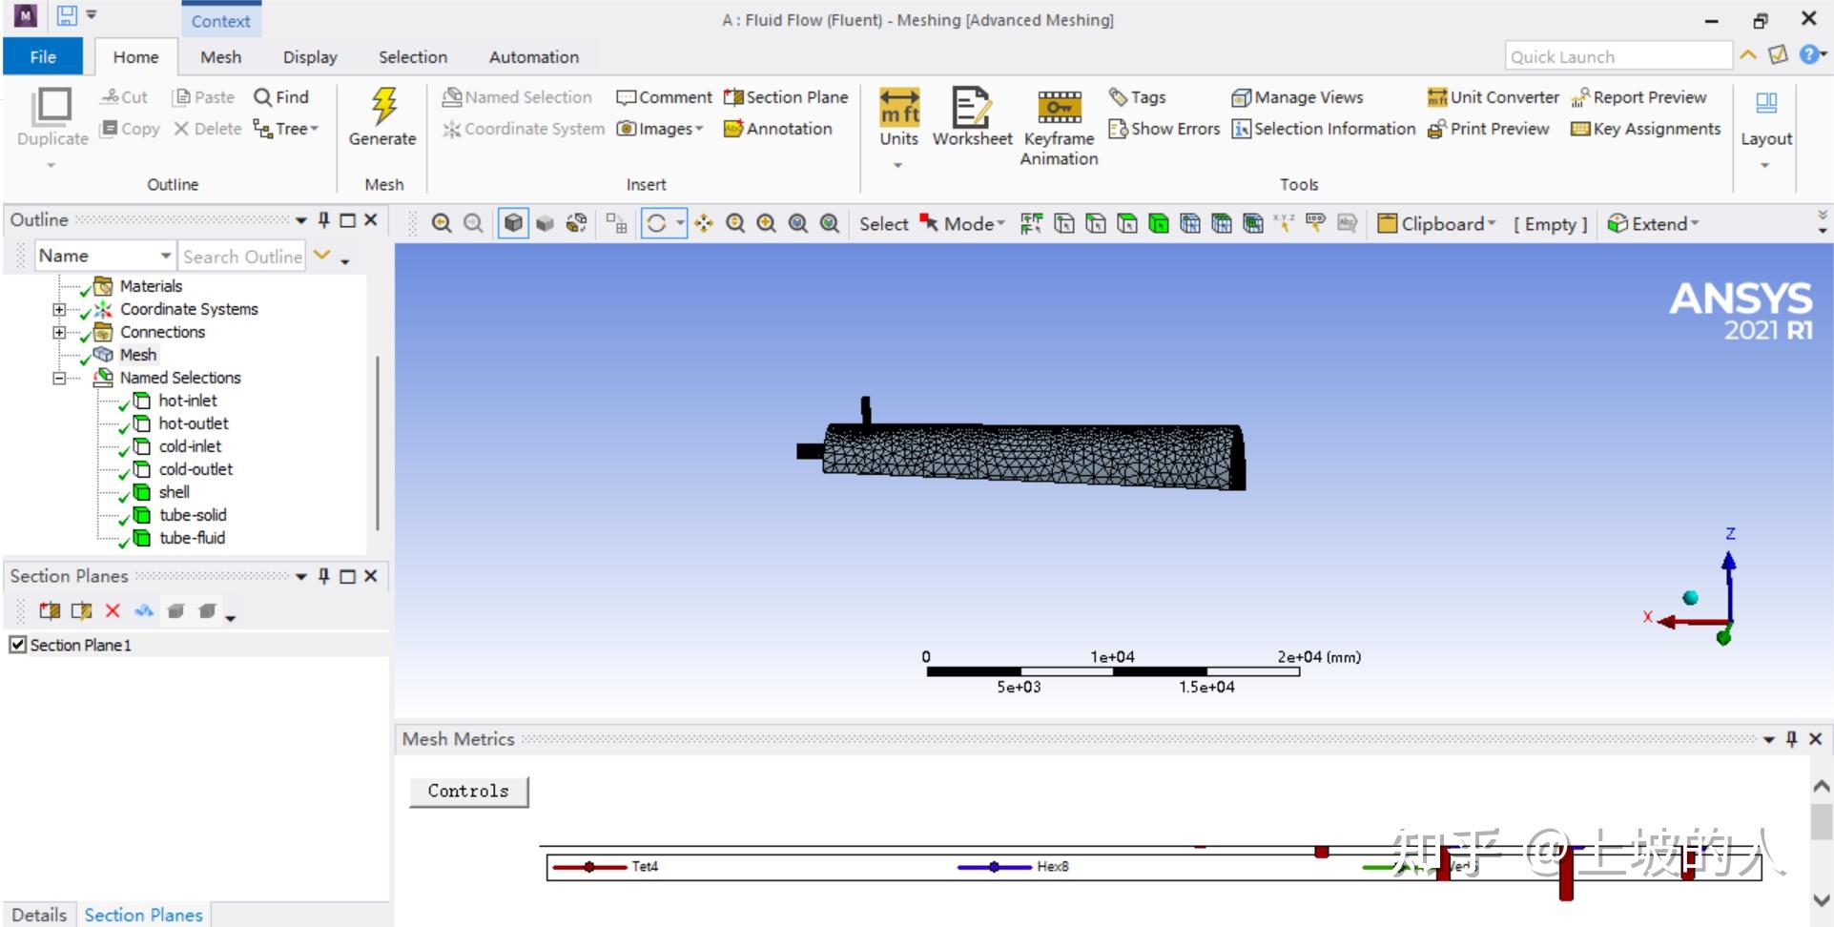Expand the Connections tree branch
This screenshot has height=927, width=1834.
(x=59, y=331)
